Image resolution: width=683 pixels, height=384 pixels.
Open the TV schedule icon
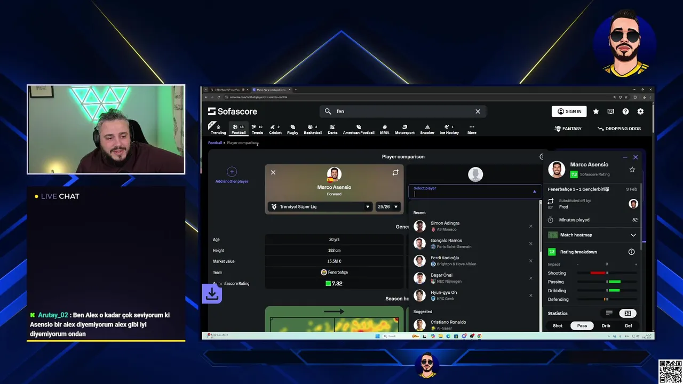pyautogui.click(x=610, y=111)
